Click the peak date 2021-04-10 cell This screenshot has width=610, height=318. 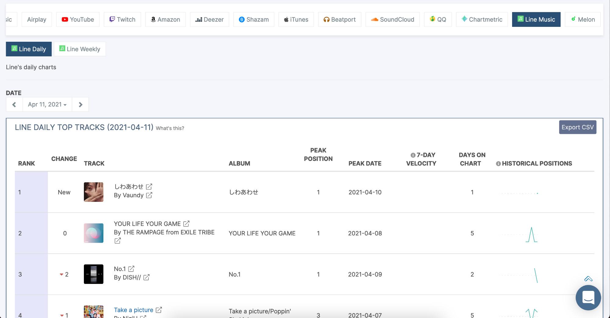click(x=365, y=192)
